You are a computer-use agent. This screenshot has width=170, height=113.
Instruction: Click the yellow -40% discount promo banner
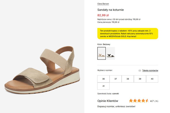pos(128,34)
